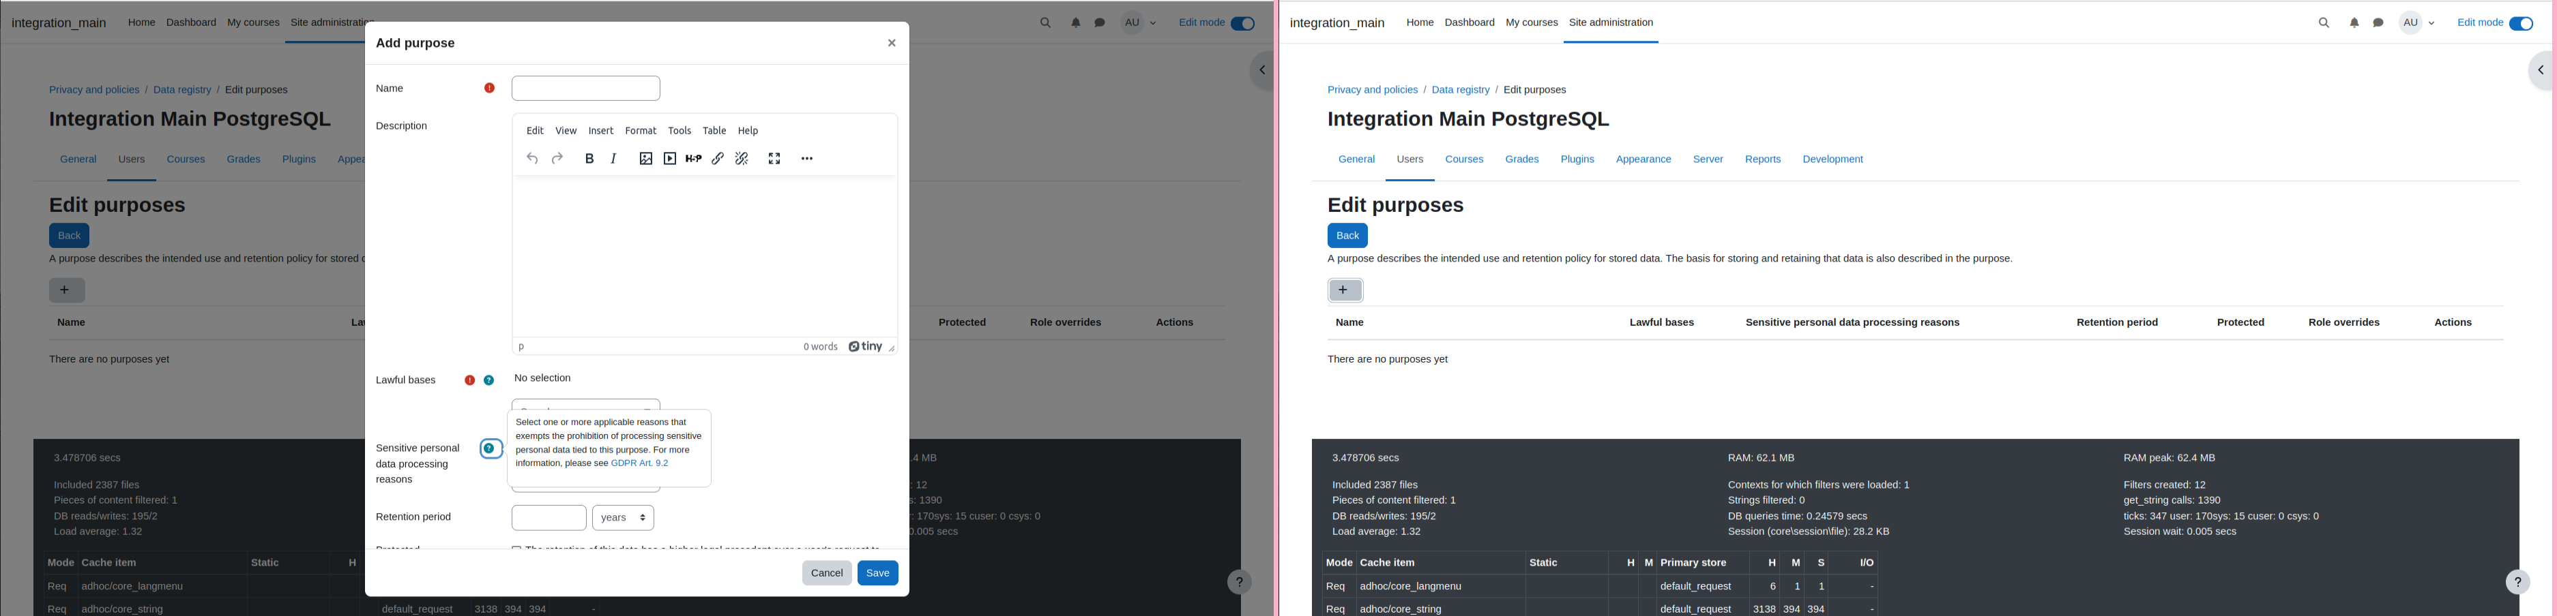Save the new purpose
The height and width of the screenshot is (616, 2557).
877,573
